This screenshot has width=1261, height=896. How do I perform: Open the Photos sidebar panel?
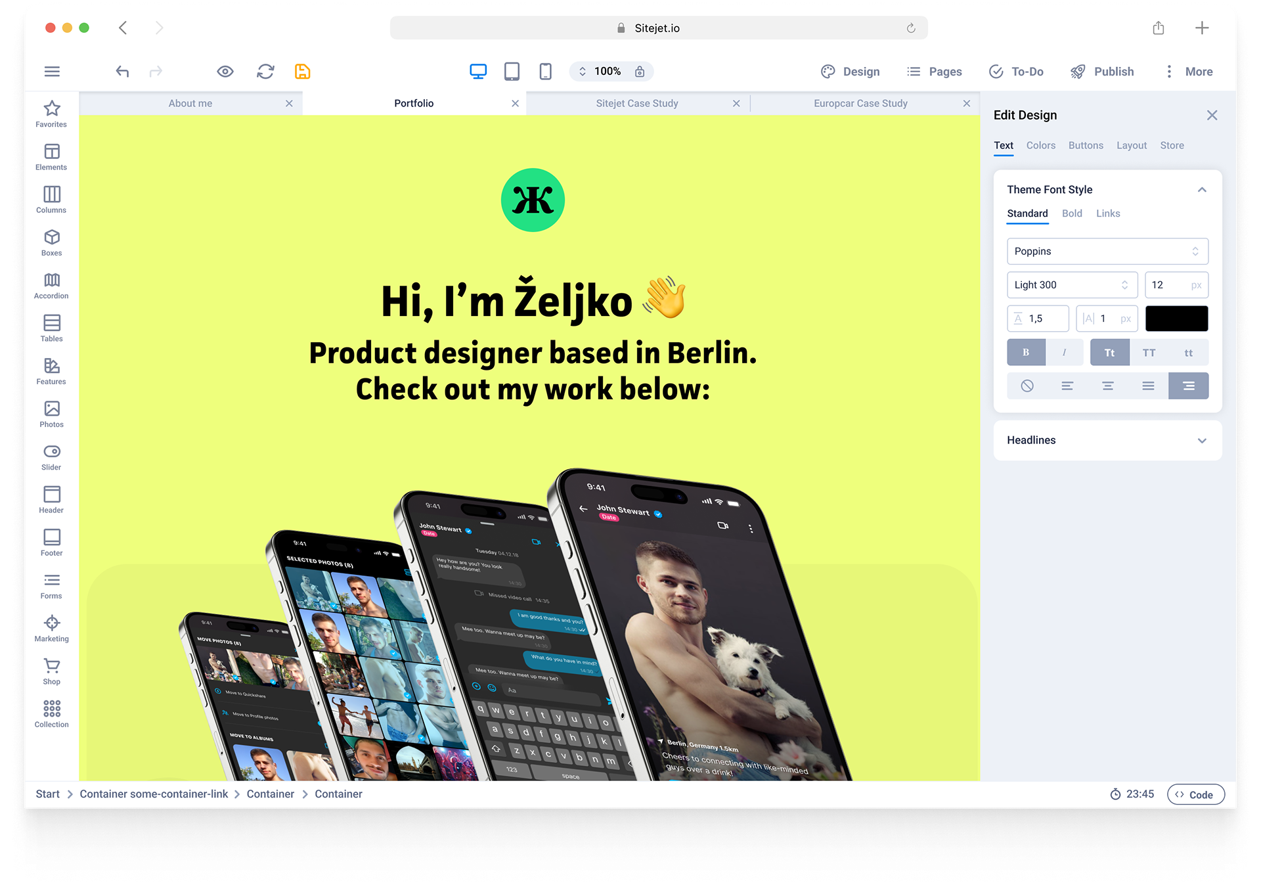coord(51,414)
